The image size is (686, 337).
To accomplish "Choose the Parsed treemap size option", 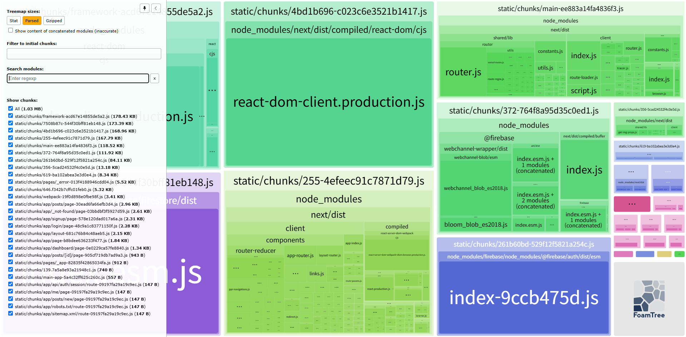I will click(32, 21).
